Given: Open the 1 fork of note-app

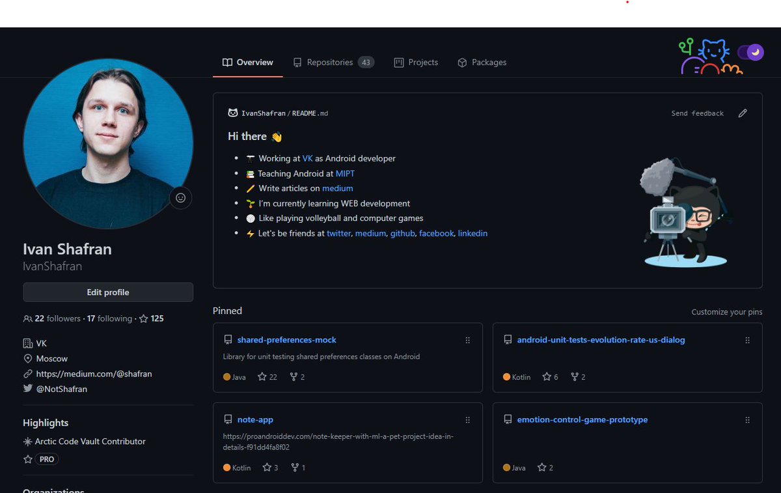Looking at the screenshot, I should [298, 468].
